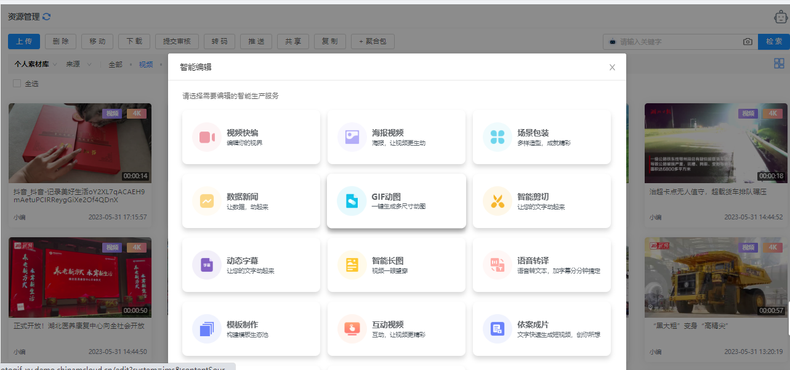
Task: Click the camera image-search icon
Action: click(x=748, y=42)
